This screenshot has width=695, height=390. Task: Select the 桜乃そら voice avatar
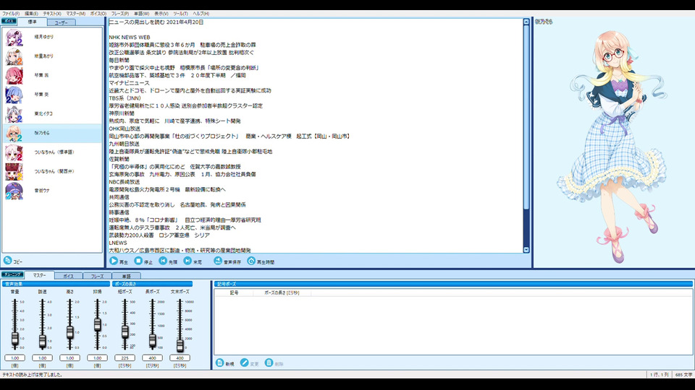(x=14, y=133)
